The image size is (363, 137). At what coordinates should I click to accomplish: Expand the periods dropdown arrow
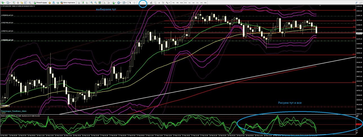point(121,3)
